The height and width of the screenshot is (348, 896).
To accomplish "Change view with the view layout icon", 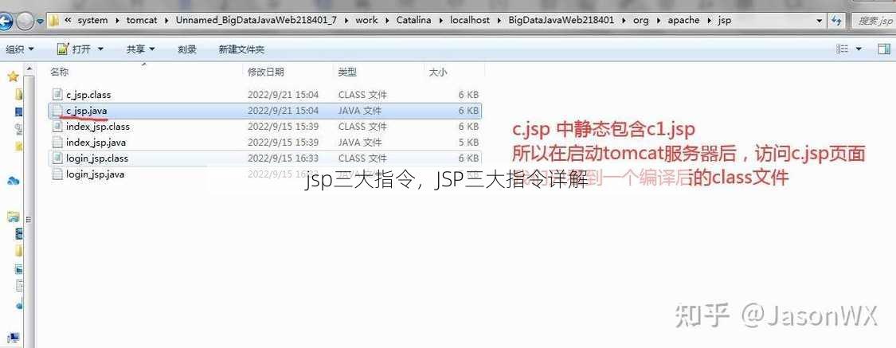I will click(x=843, y=49).
